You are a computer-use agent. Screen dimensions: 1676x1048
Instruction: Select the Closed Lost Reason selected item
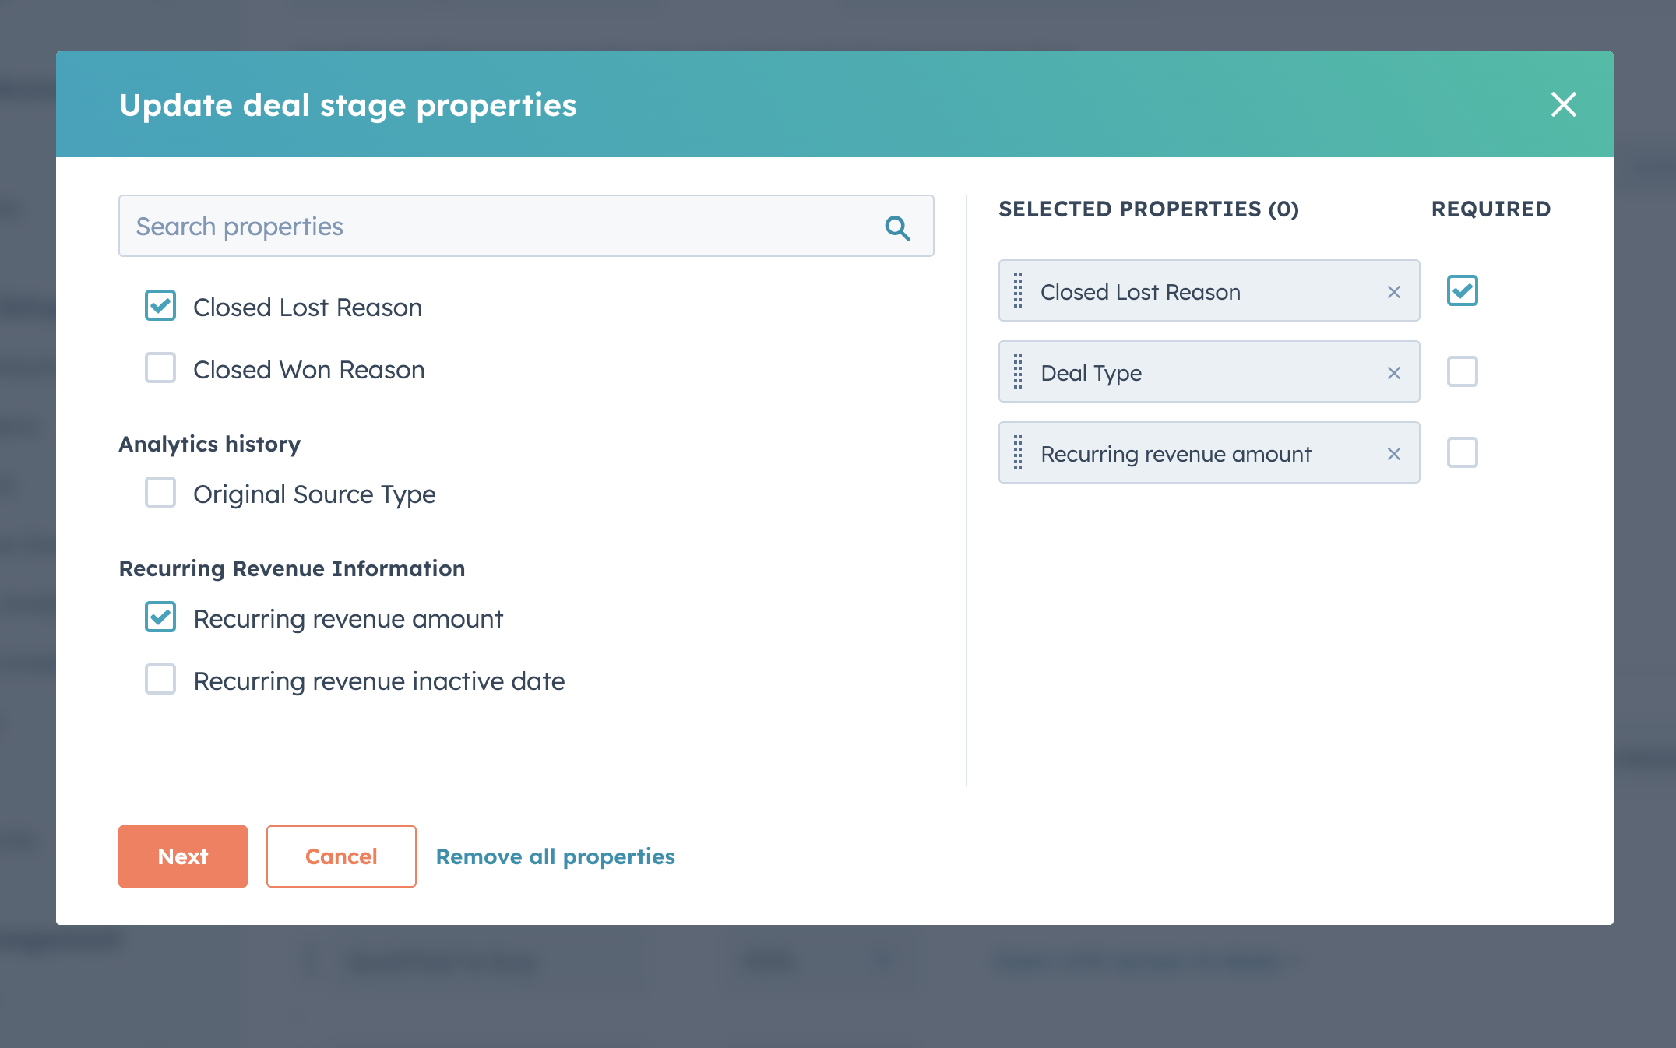[x=1209, y=290]
